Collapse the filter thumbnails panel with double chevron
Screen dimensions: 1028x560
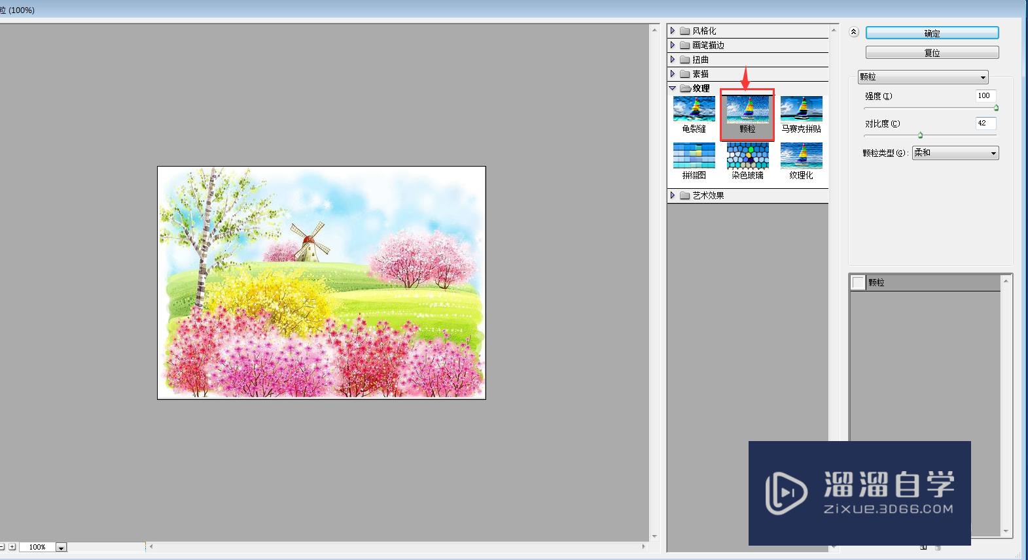pos(853,32)
